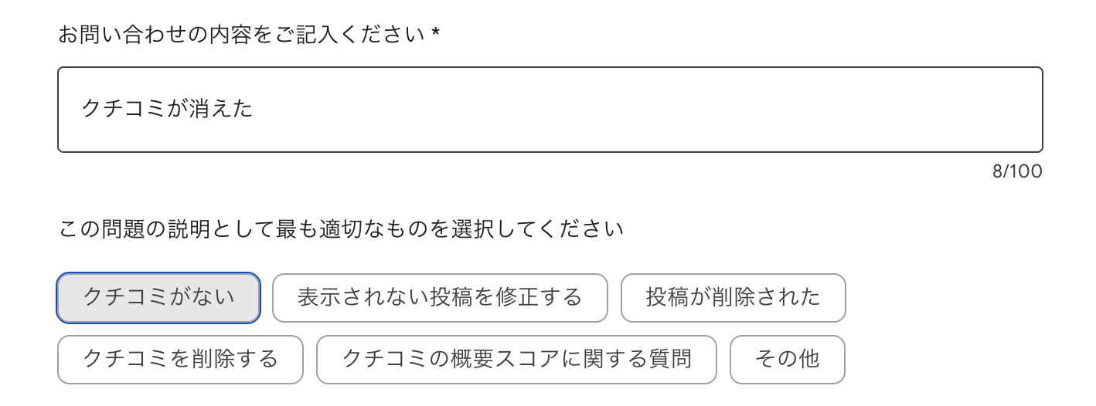Click the typed text クチコミが消えた
Screen dimensions: 1096x406
click(x=167, y=110)
